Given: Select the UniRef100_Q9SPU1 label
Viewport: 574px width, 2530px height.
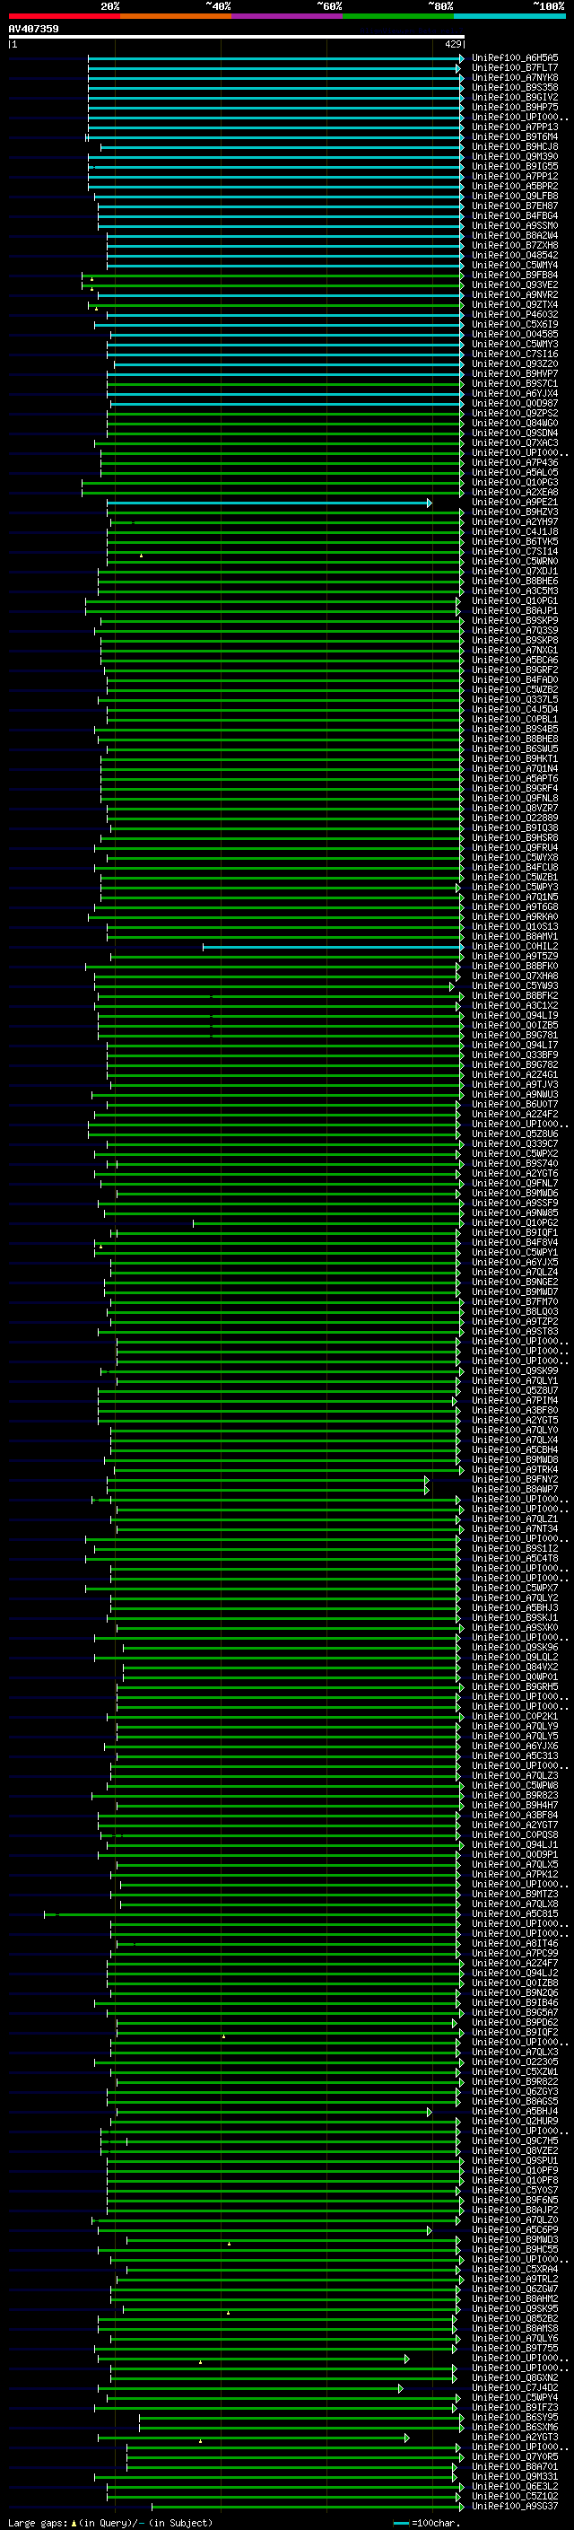Looking at the screenshot, I should coord(515,2159).
